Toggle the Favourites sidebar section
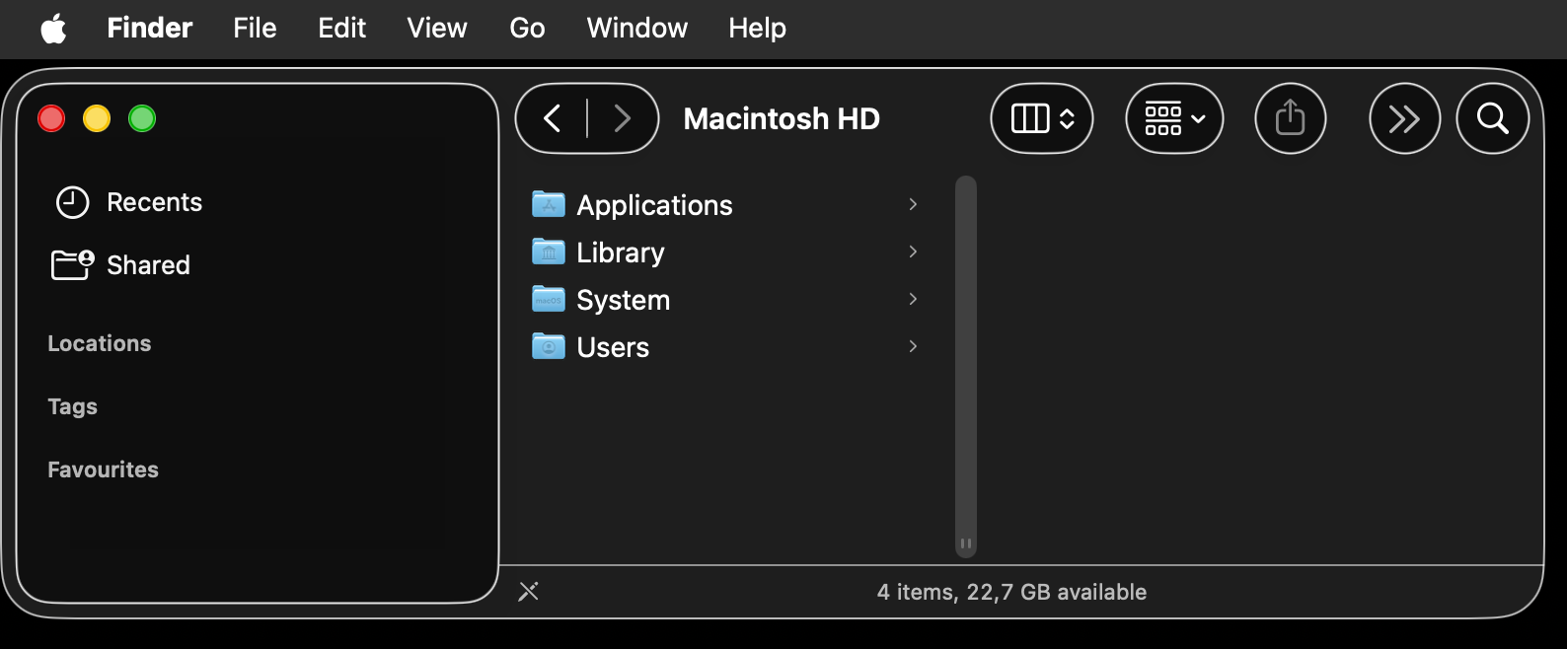The width and height of the screenshot is (1567, 649). pyautogui.click(x=104, y=469)
